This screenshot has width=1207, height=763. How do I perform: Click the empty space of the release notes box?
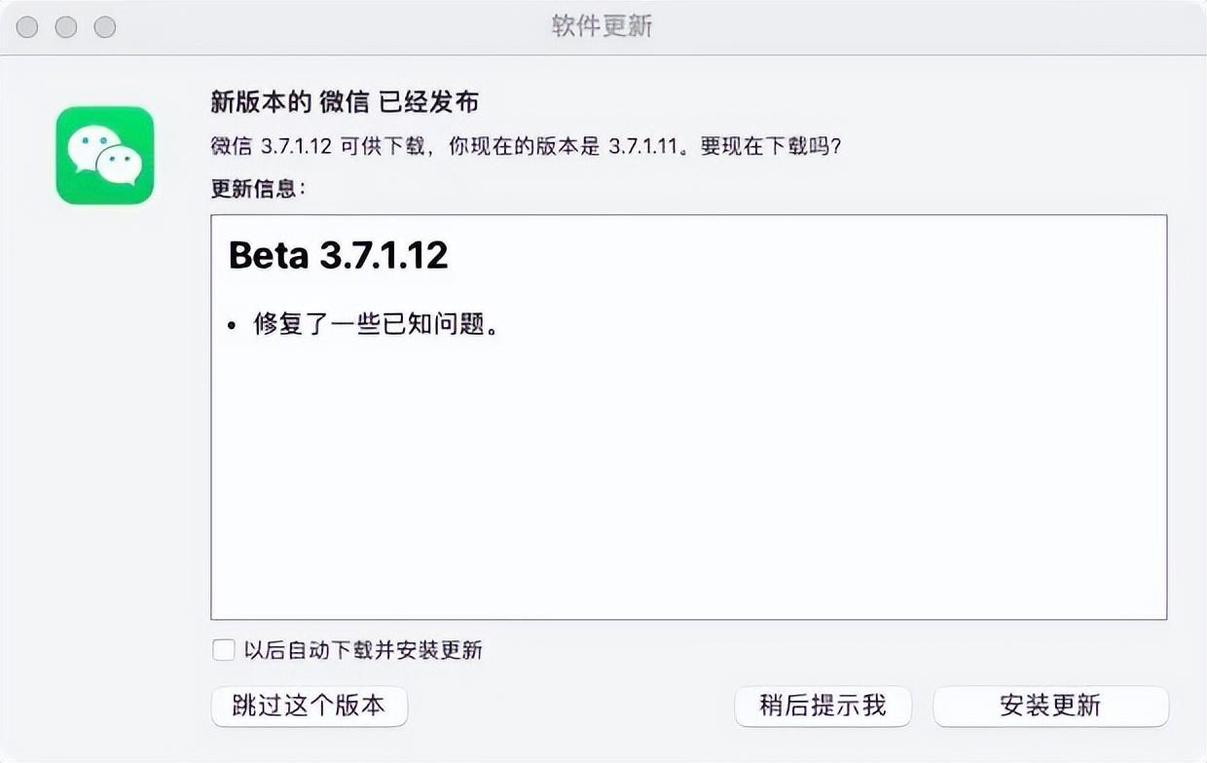coord(681,506)
